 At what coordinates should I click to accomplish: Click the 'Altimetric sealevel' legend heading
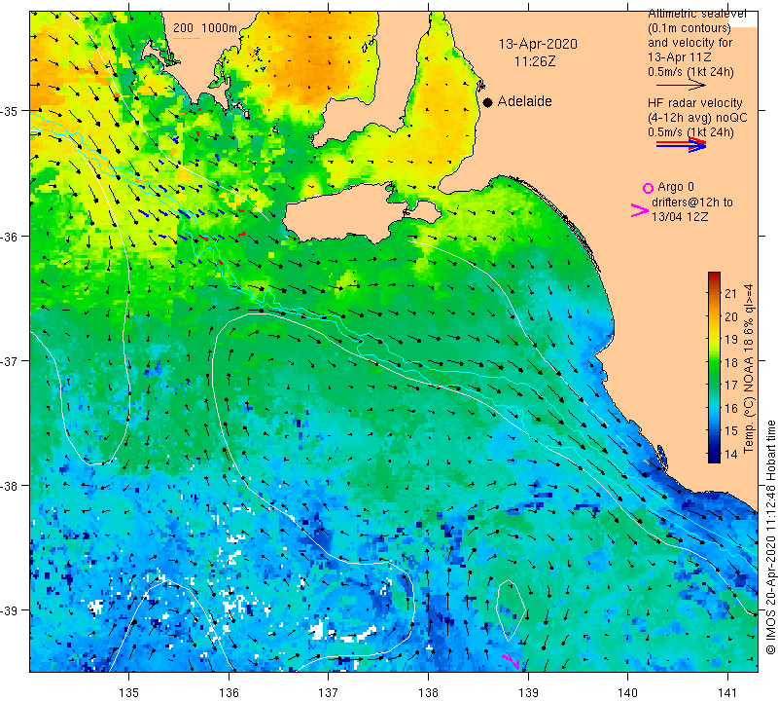tap(697, 14)
